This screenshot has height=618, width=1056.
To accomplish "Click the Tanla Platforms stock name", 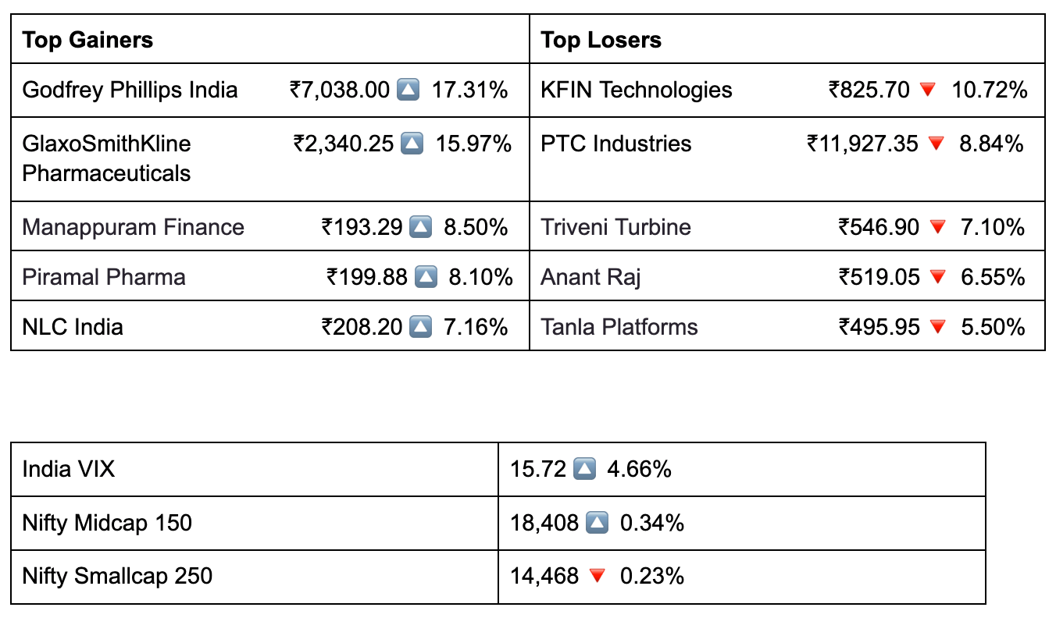I will pos(619,327).
